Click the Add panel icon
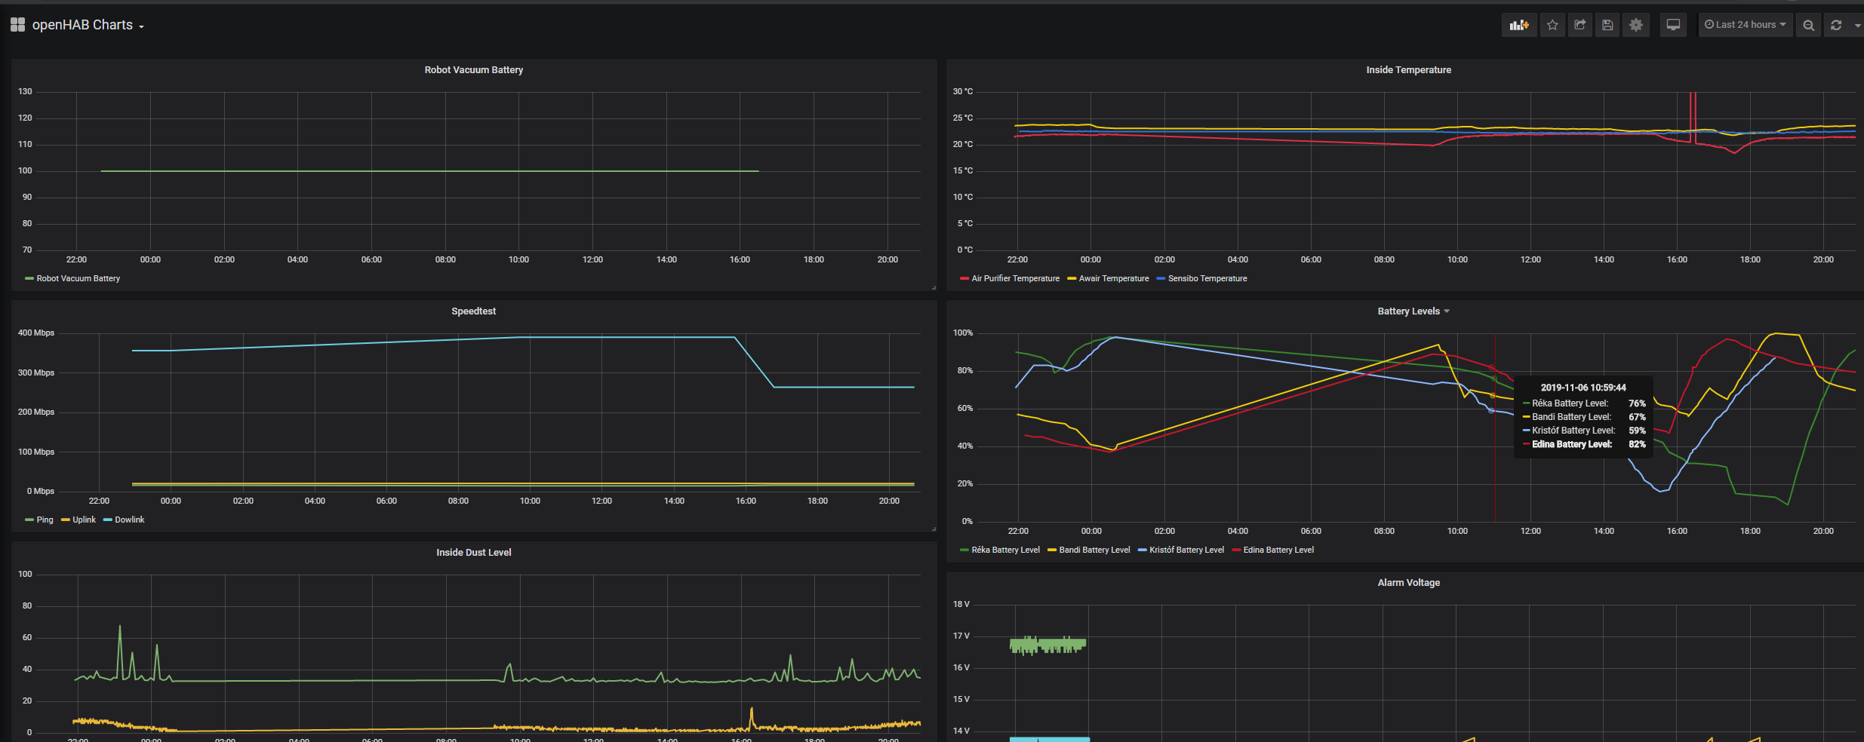This screenshot has width=1864, height=742. (x=1518, y=25)
